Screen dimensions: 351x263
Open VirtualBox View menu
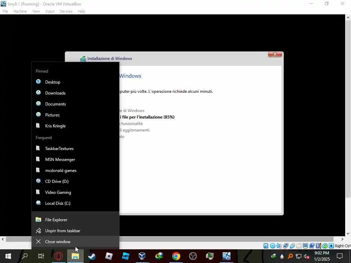coord(36,11)
